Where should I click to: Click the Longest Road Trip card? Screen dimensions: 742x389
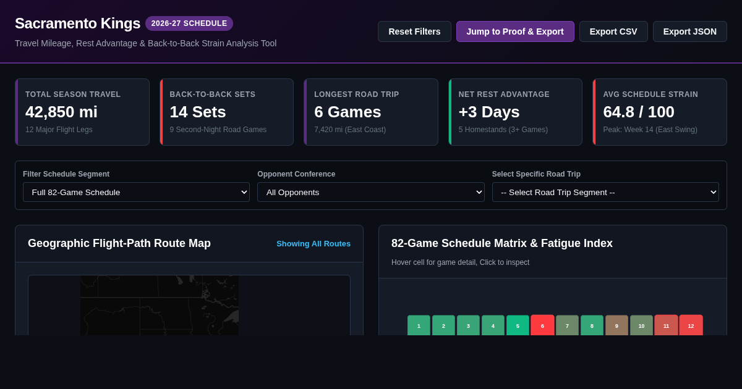click(x=371, y=112)
